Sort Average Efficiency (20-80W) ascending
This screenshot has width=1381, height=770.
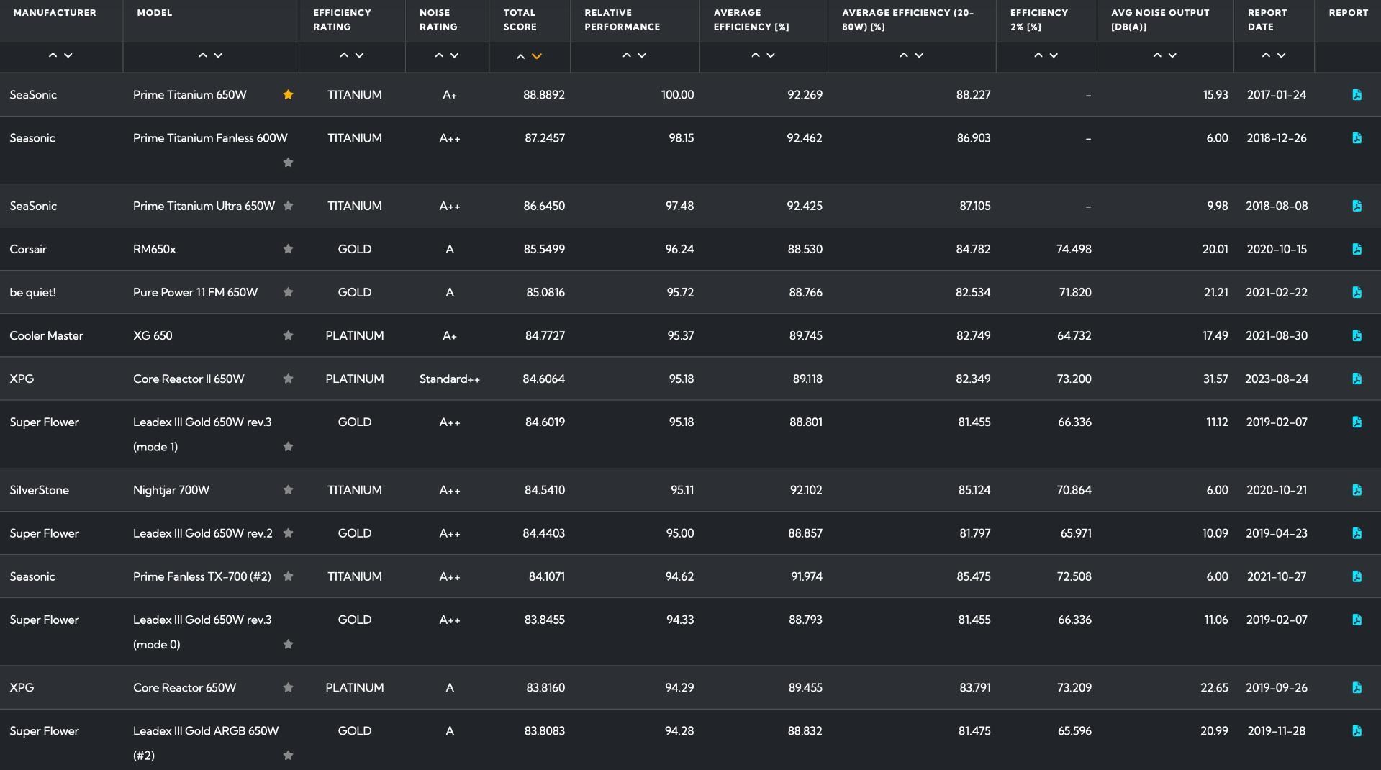click(904, 55)
